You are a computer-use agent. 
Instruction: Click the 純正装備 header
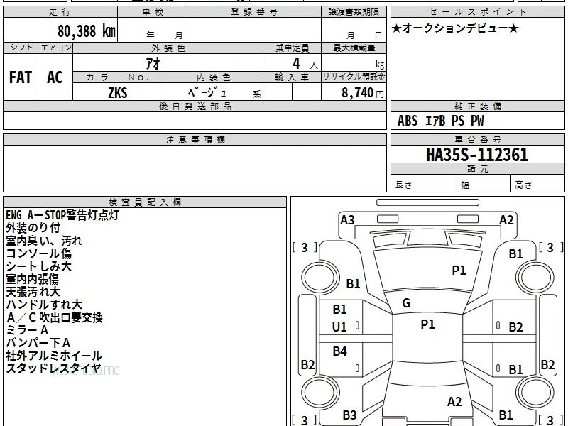pos(477,106)
